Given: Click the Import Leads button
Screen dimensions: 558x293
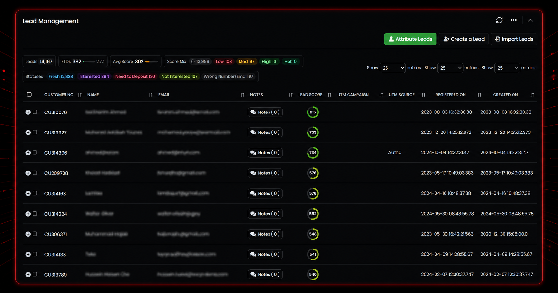Looking at the screenshot, I should [x=514, y=39].
